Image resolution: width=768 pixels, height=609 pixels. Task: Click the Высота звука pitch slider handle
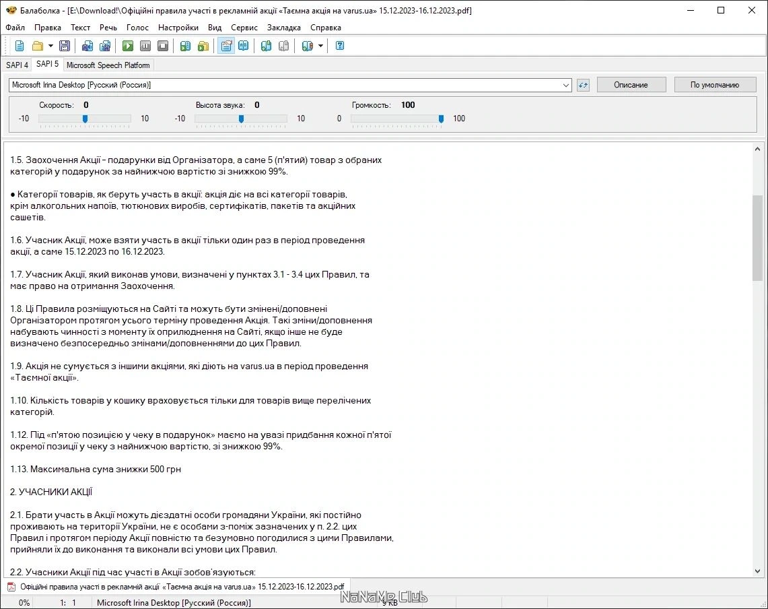coord(241,119)
